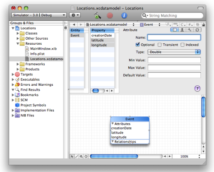Click the Executables group icon
The height and width of the screenshot is (172, 214).
[17, 79]
